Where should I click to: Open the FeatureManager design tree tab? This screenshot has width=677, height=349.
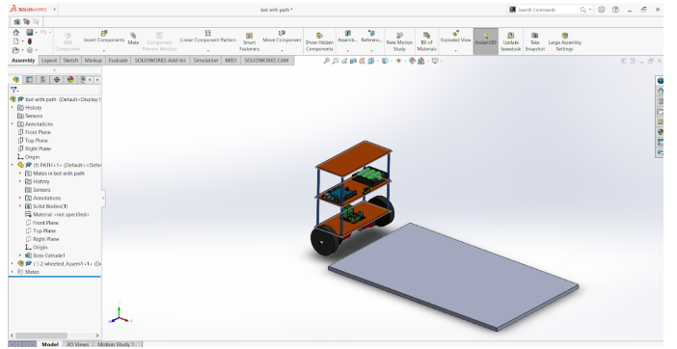[16, 80]
